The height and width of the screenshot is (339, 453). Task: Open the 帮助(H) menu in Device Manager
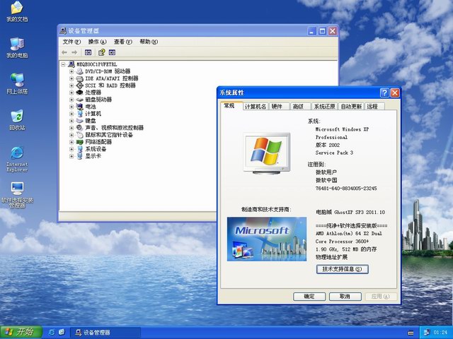click(x=149, y=42)
